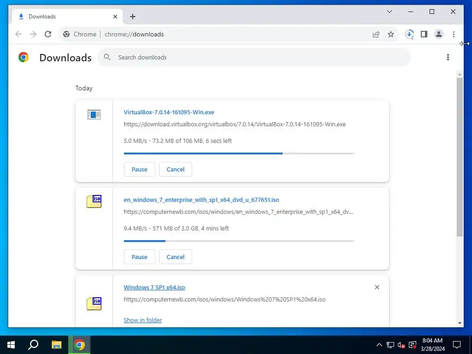
Task: Click the Today date heading
Action: coord(84,88)
